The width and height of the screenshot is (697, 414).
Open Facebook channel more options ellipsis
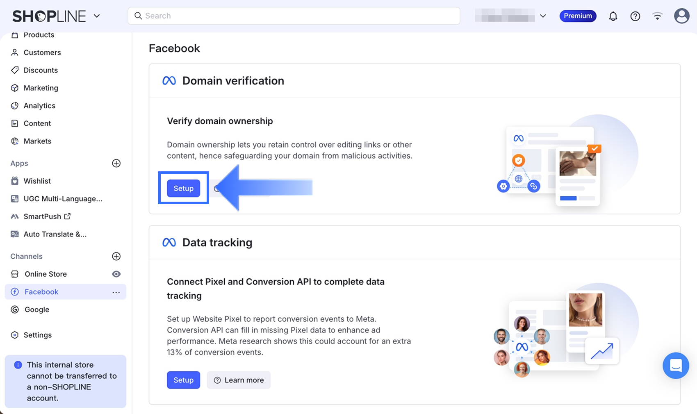(x=116, y=292)
